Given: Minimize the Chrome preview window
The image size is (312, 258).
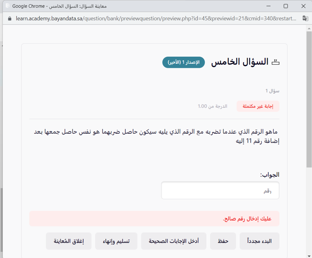Looking at the screenshot, I should click(268, 6).
